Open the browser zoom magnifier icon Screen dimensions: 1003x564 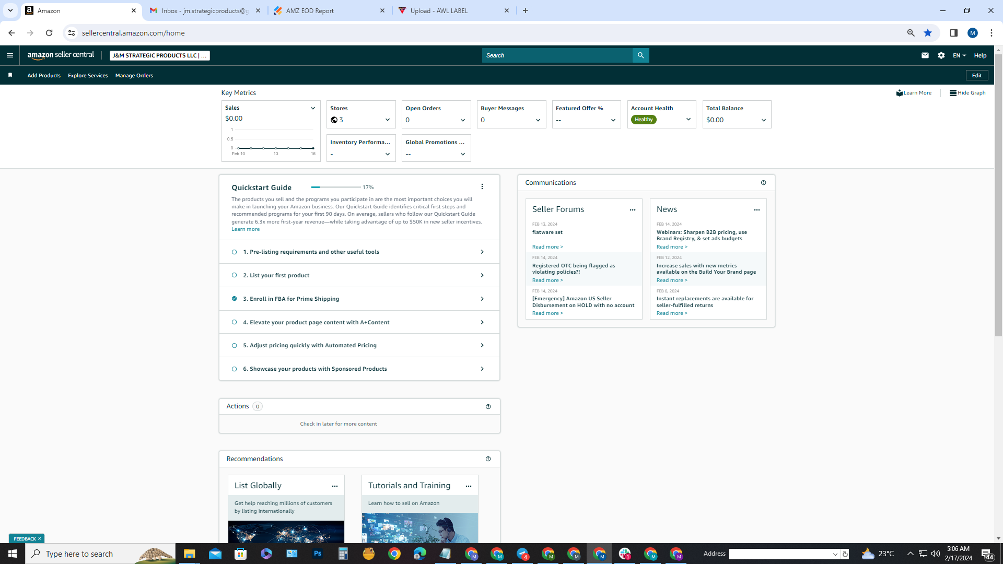click(911, 33)
